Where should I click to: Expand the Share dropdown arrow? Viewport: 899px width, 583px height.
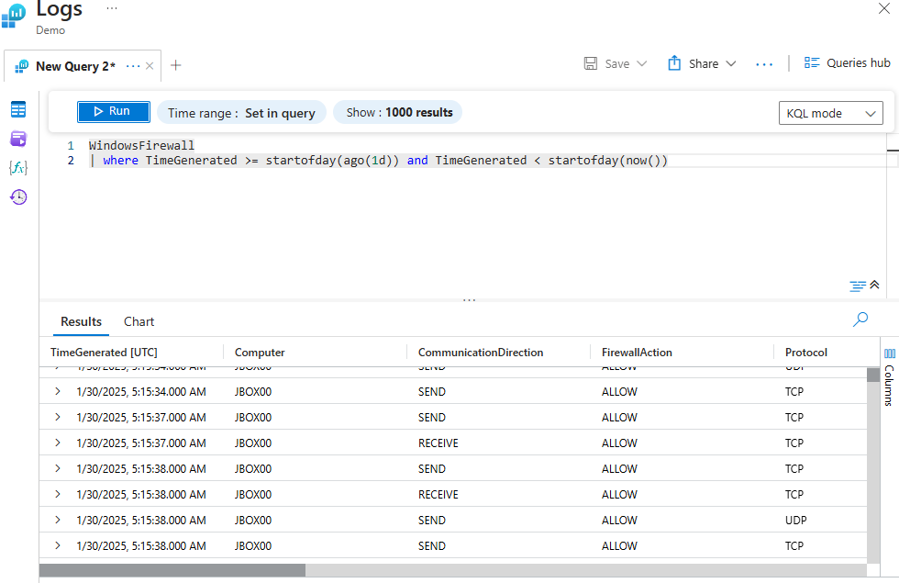pos(731,63)
